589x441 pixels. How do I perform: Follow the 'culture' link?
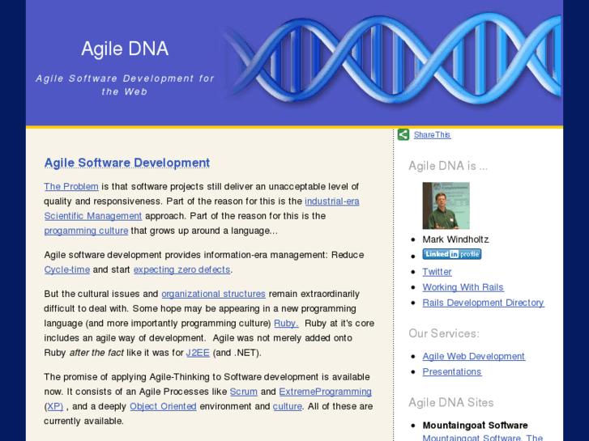click(288, 406)
